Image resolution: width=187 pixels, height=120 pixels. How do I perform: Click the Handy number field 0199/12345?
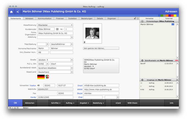pos(55,97)
